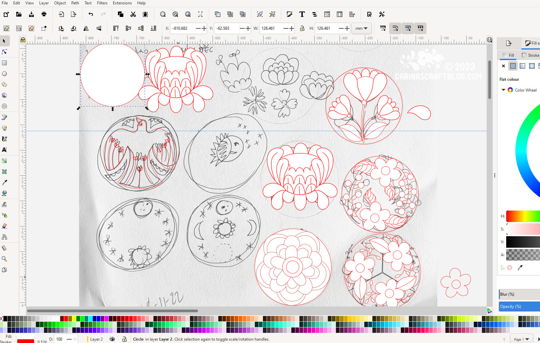Select the Spiral tool
This screenshot has height=343, width=540.
coord(4,106)
